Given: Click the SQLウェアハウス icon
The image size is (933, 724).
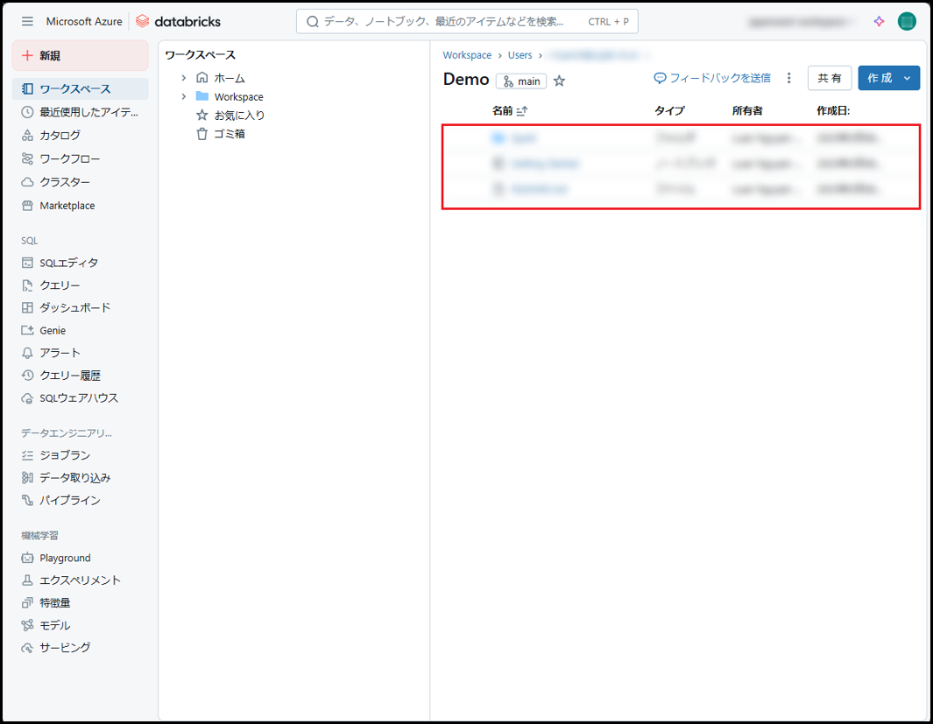Looking at the screenshot, I should click(x=27, y=397).
